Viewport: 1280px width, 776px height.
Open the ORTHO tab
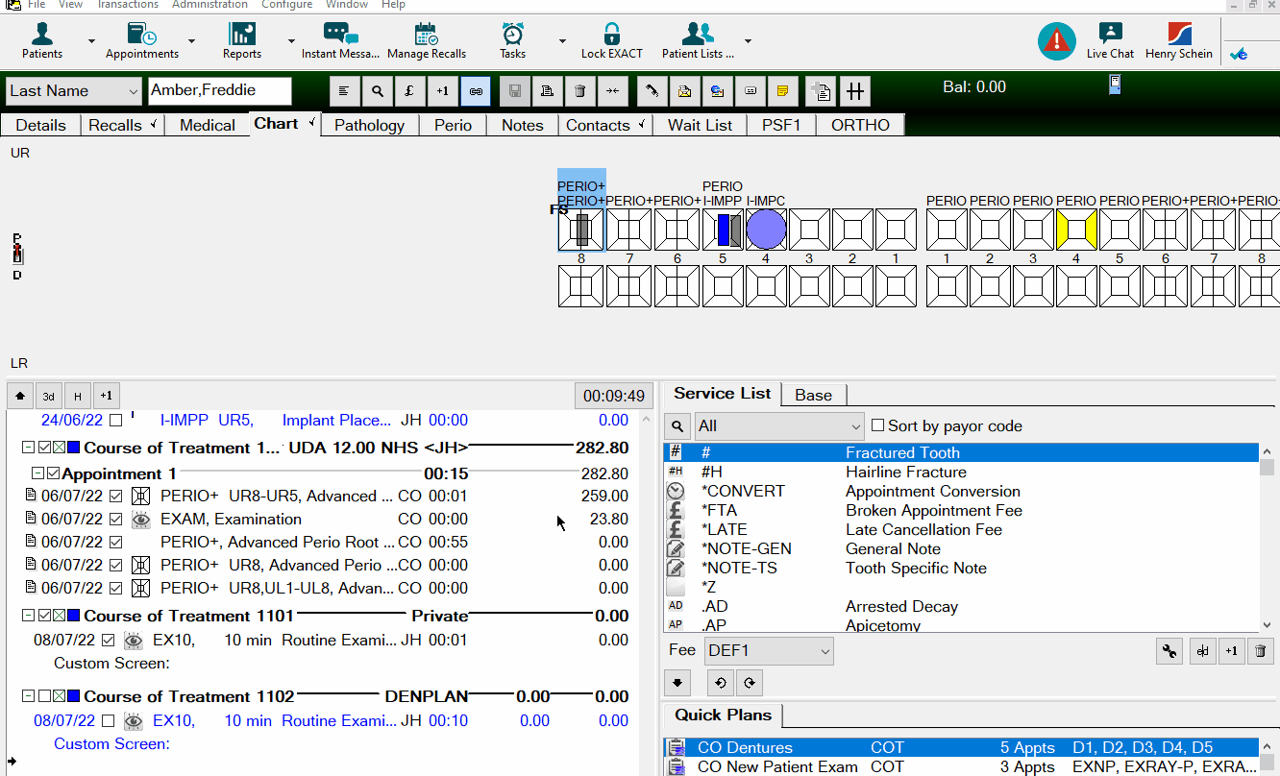point(860,125)
